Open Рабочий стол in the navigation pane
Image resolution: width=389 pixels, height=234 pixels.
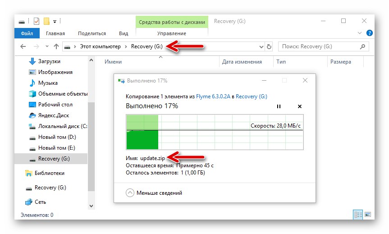coord(55,105)
